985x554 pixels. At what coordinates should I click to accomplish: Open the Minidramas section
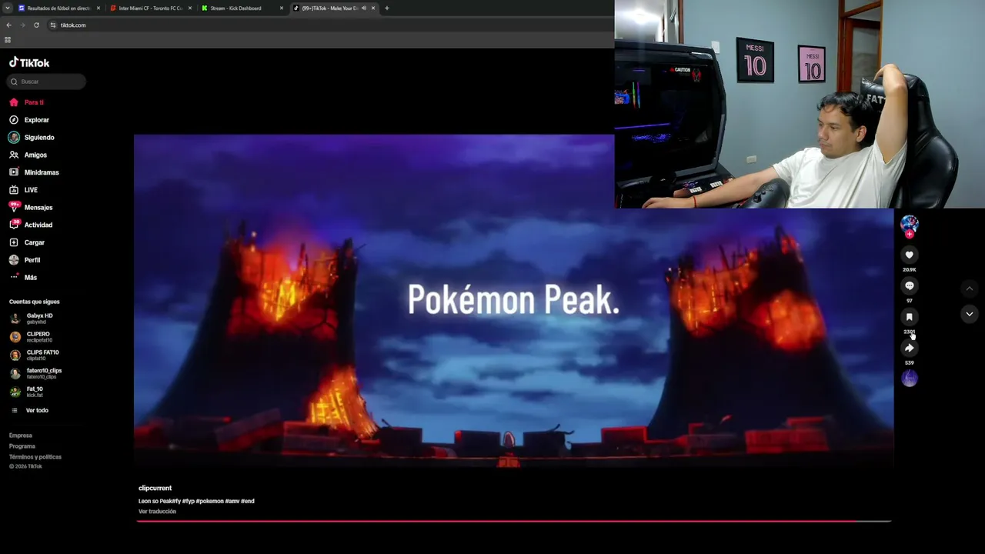[x=42, y=172]
